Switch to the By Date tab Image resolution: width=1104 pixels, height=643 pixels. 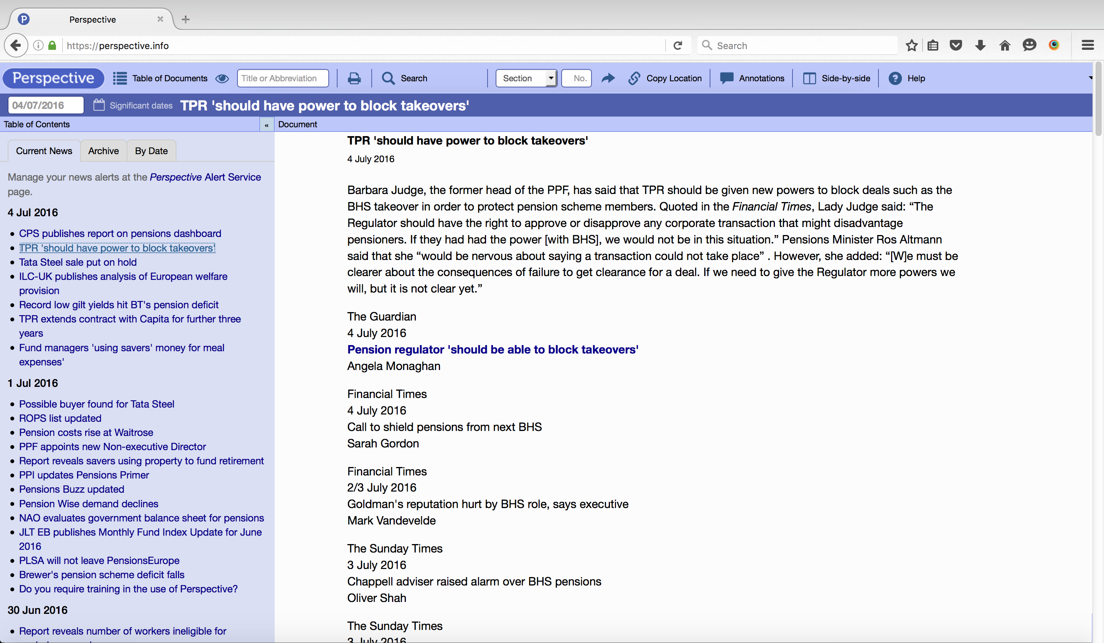coord(151,151)
